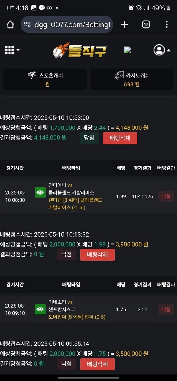Open the user profile icon
Screen dimensions: 177x381
(159, 50)
